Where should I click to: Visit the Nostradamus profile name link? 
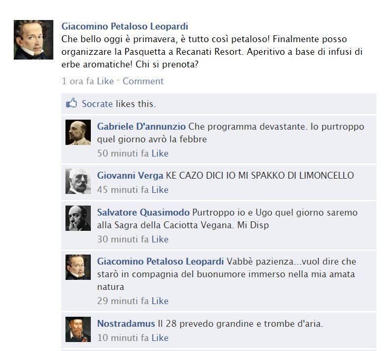click(126, 324)
